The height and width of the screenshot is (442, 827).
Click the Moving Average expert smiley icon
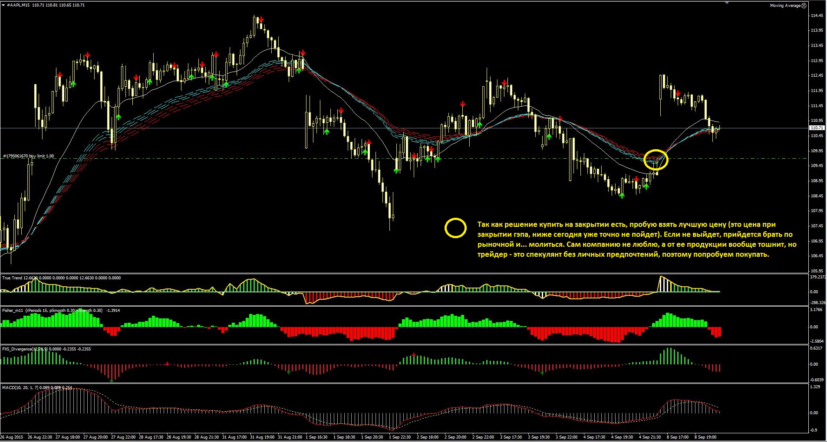[x=804, y=6]
